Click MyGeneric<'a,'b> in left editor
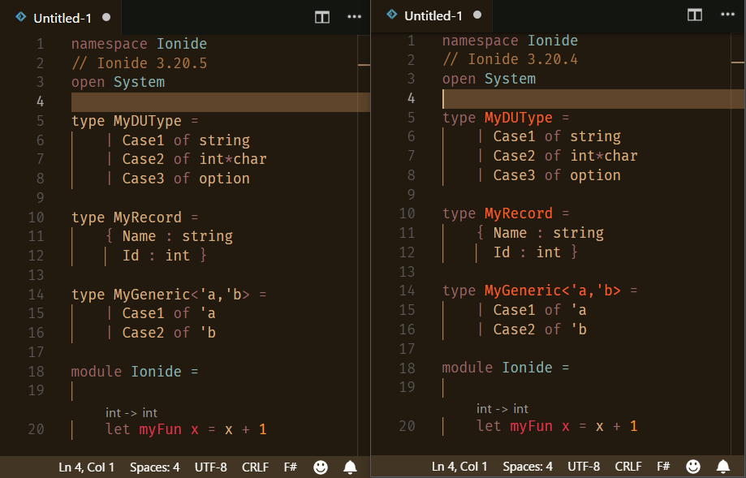The image size is (746, 478). point(181,295)
